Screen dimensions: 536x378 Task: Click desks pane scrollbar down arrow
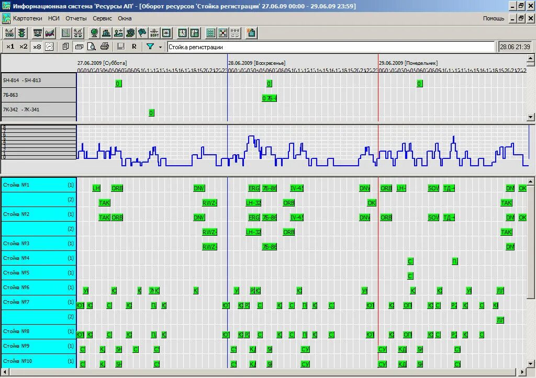530,364
